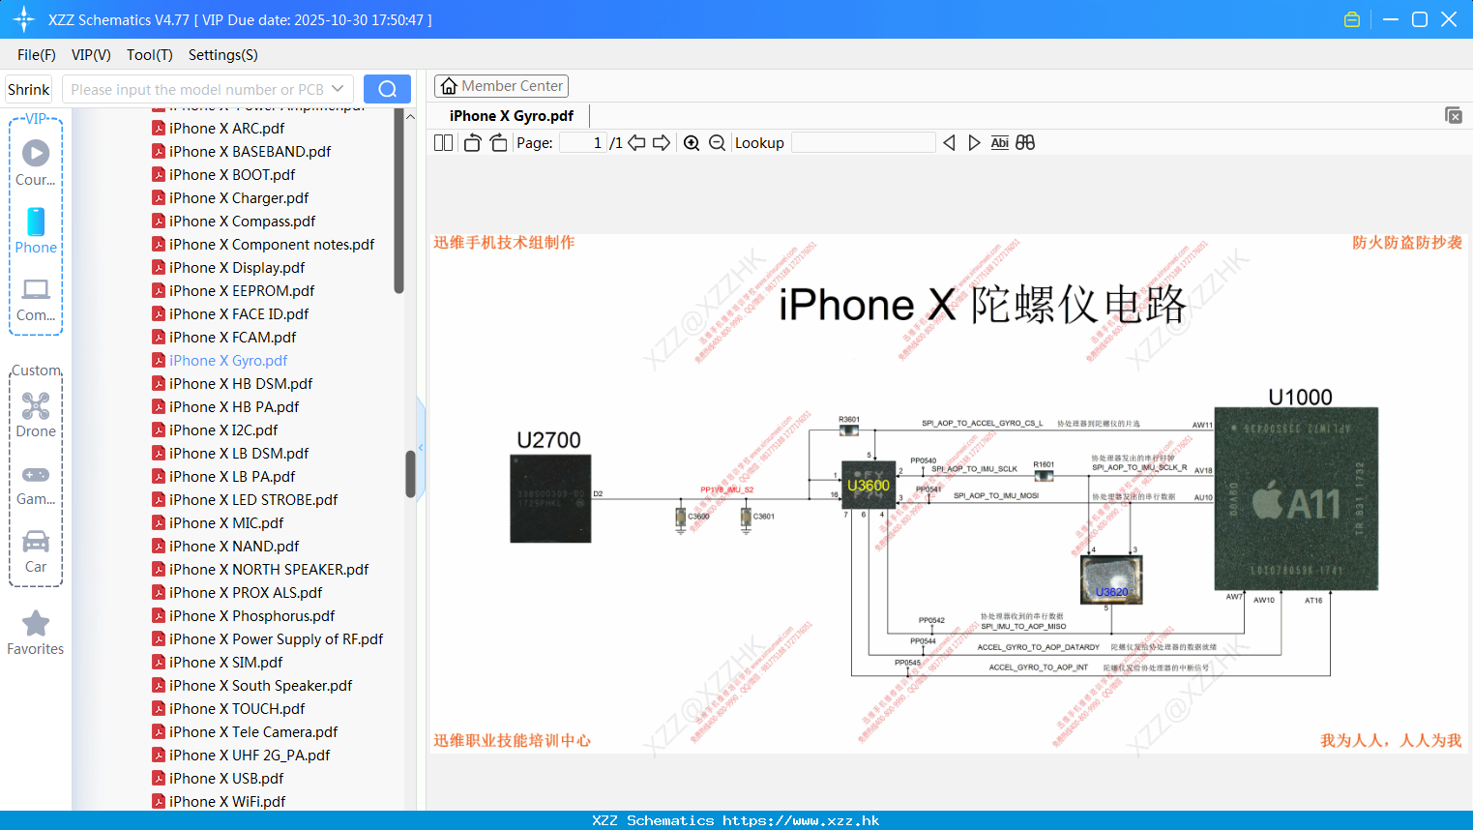Close the document tab panel icon
1473x830 pixels.
point(1453,115)
